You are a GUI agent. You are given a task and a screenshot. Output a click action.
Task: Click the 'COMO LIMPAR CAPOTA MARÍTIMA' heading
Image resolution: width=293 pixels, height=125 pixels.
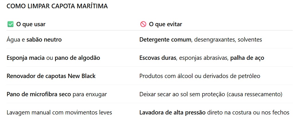click(57, 6)
